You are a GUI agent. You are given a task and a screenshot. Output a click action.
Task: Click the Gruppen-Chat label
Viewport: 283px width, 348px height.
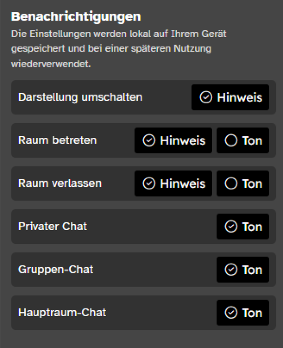tap(56, 269)
